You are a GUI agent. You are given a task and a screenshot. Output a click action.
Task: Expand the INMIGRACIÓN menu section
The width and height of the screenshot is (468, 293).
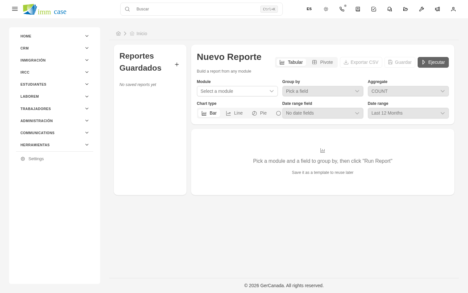55,60
